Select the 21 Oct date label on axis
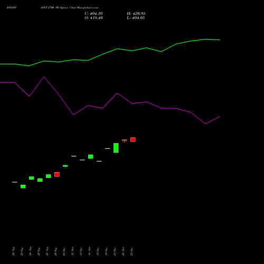The width and height of the screenshot is (264, 264). click(115, 251)
